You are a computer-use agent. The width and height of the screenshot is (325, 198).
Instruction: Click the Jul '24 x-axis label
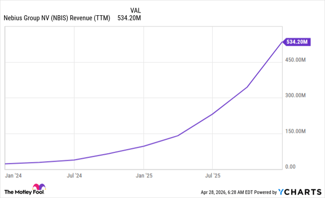74,176
